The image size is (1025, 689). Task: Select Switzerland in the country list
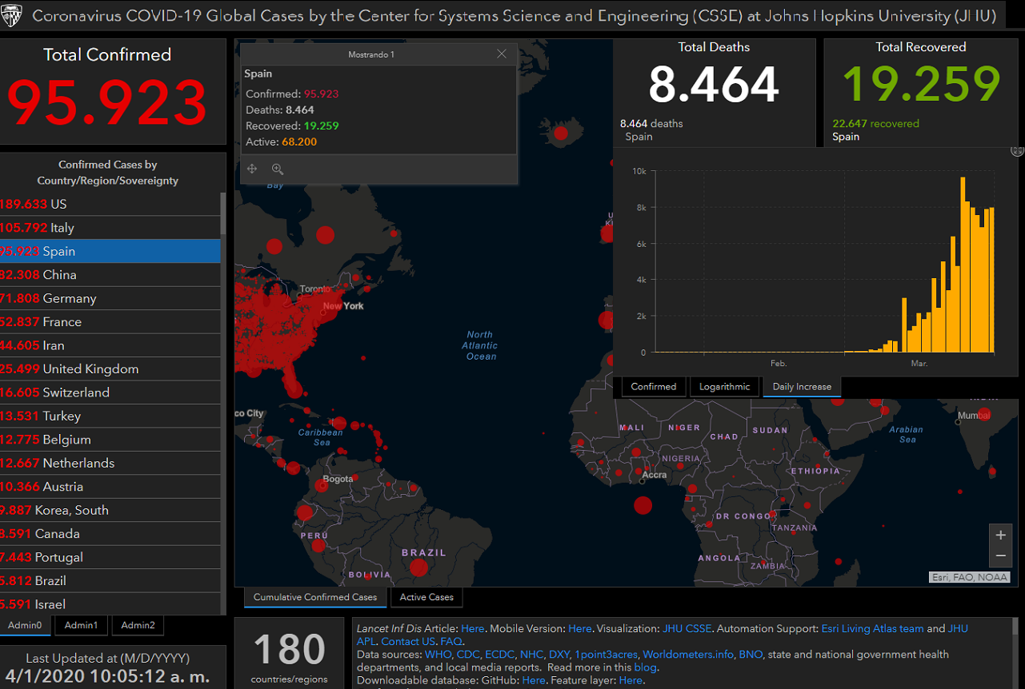point(110,392)
